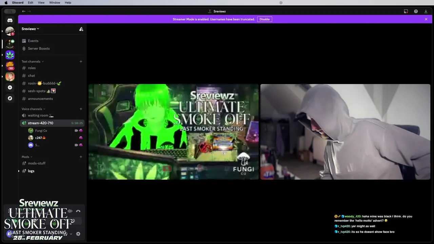Screen dimensions: 434x244
Task: Open the Apple menu
Action: point(6,3)
